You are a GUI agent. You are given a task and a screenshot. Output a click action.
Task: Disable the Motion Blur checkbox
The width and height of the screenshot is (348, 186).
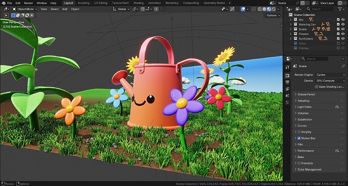[299, 138]
